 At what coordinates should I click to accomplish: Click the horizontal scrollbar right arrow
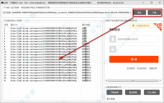[160, 81]
